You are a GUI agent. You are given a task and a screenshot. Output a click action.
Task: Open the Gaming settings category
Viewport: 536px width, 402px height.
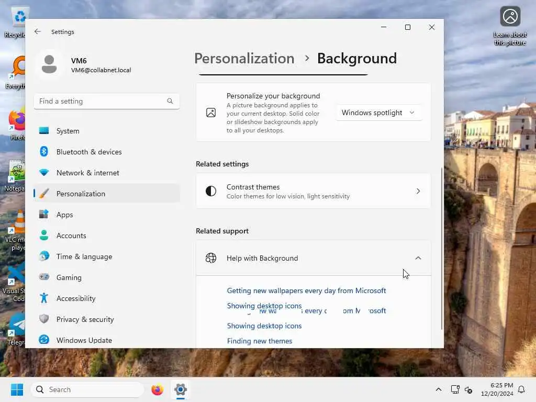tap(107, 277)
